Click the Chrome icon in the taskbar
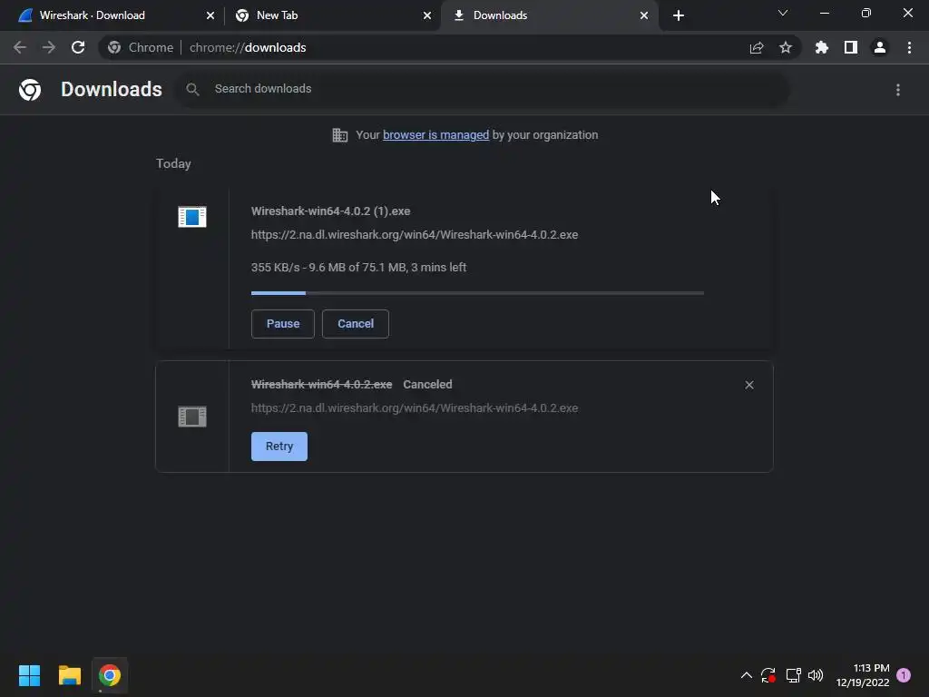This screenshot has height=697, width=929. (x=110, y=675)
